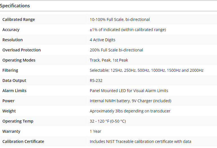Click the 10-100% Full Scale value
Viewport: 217px width, 148px height.
click(119, 19)
